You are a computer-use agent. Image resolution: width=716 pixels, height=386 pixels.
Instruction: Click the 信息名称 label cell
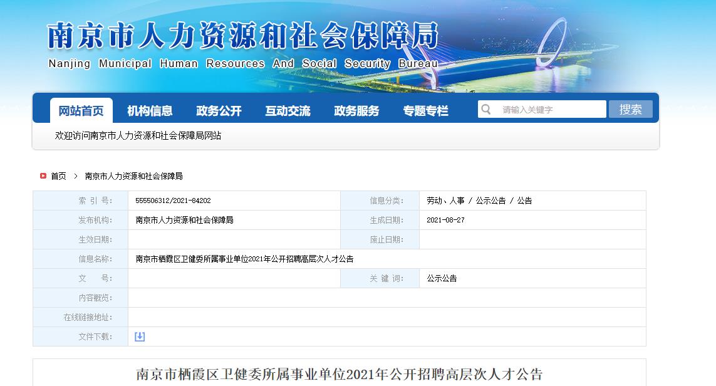(80, 259)
